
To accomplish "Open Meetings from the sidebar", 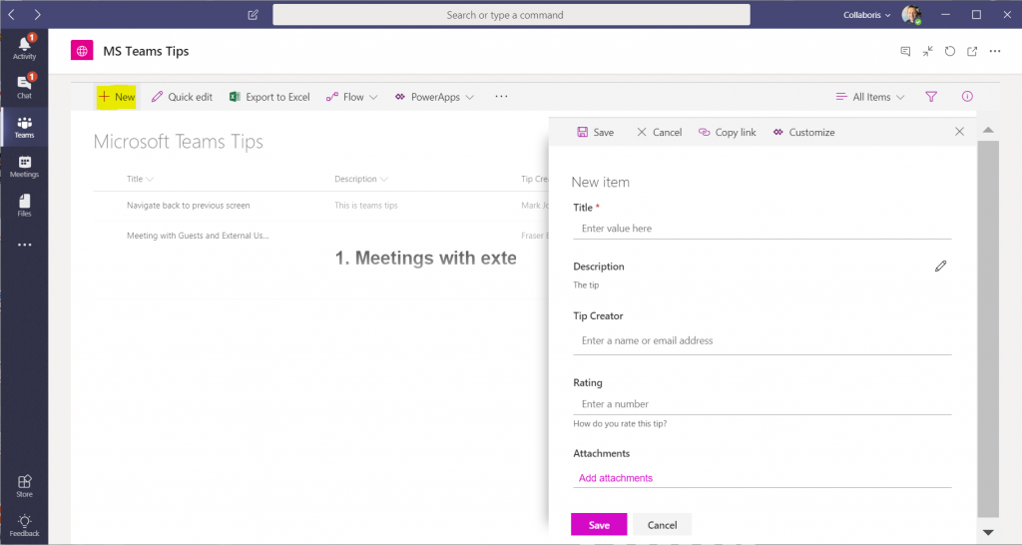I will 24,167.
